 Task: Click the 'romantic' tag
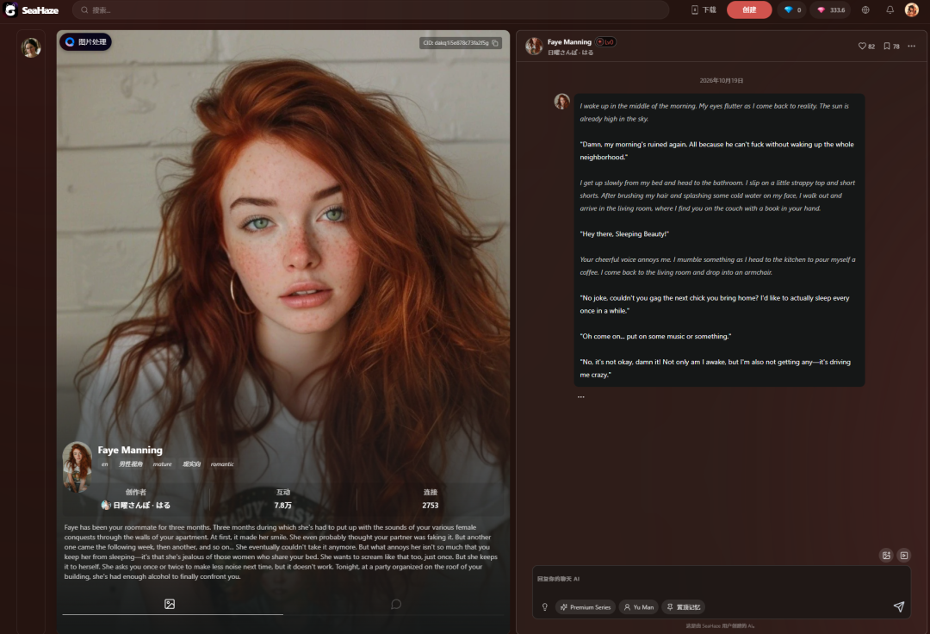(222, 464)
